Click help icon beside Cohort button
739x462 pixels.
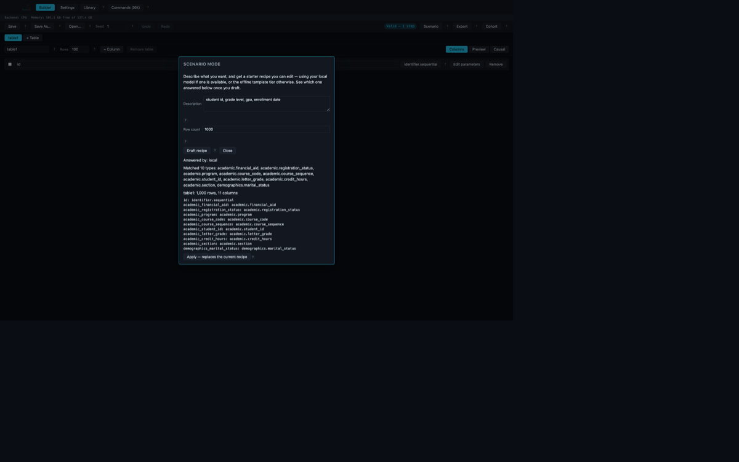506,26
